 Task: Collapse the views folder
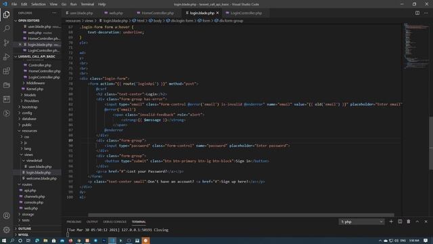28,155
